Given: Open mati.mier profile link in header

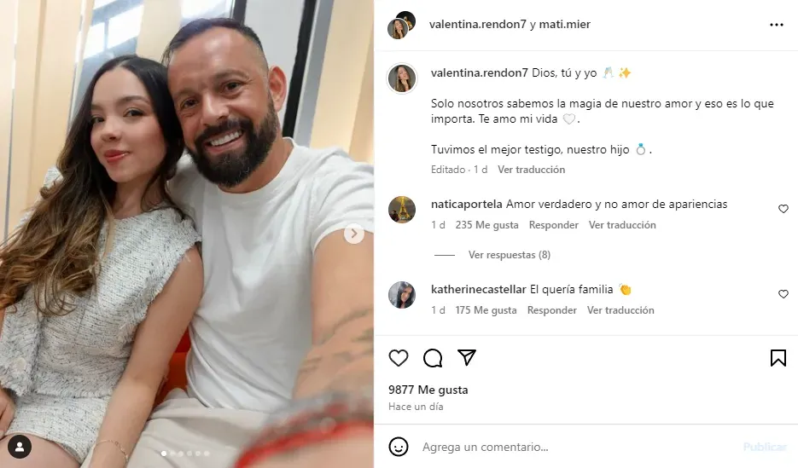Looking at the screenshot, I should 565,25.
